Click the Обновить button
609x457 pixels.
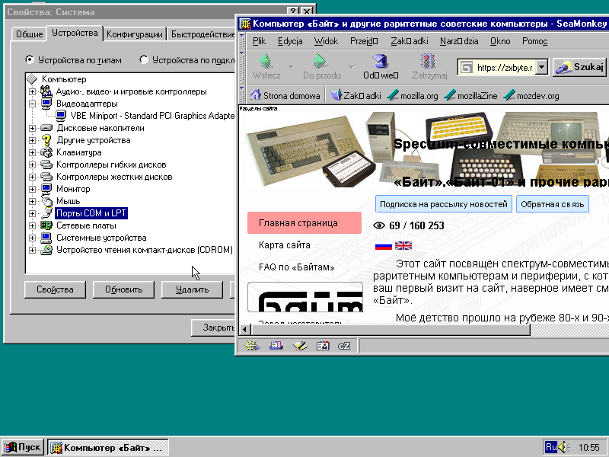(123, 289)
